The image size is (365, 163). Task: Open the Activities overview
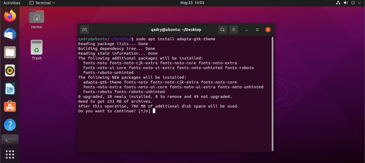click(x=12, y=3)
